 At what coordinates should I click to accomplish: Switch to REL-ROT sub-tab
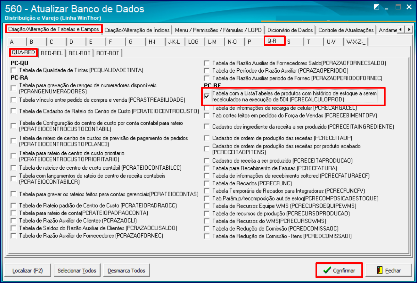[79, 53]
